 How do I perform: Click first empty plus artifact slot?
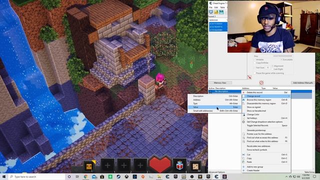[107, 165]
